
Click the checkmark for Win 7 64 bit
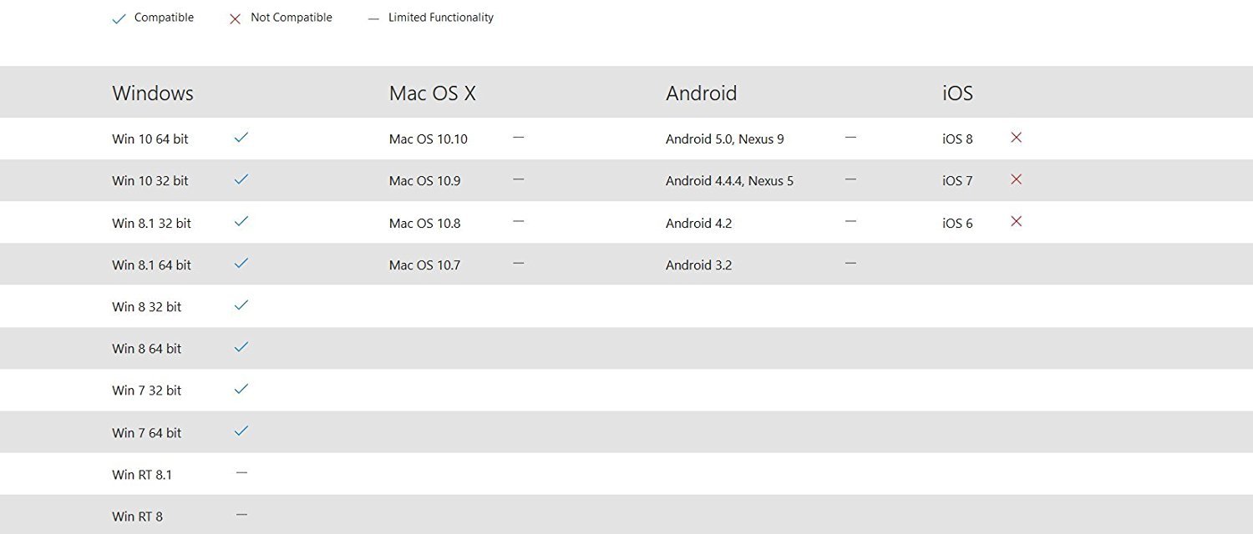click(x=241, y=431)
